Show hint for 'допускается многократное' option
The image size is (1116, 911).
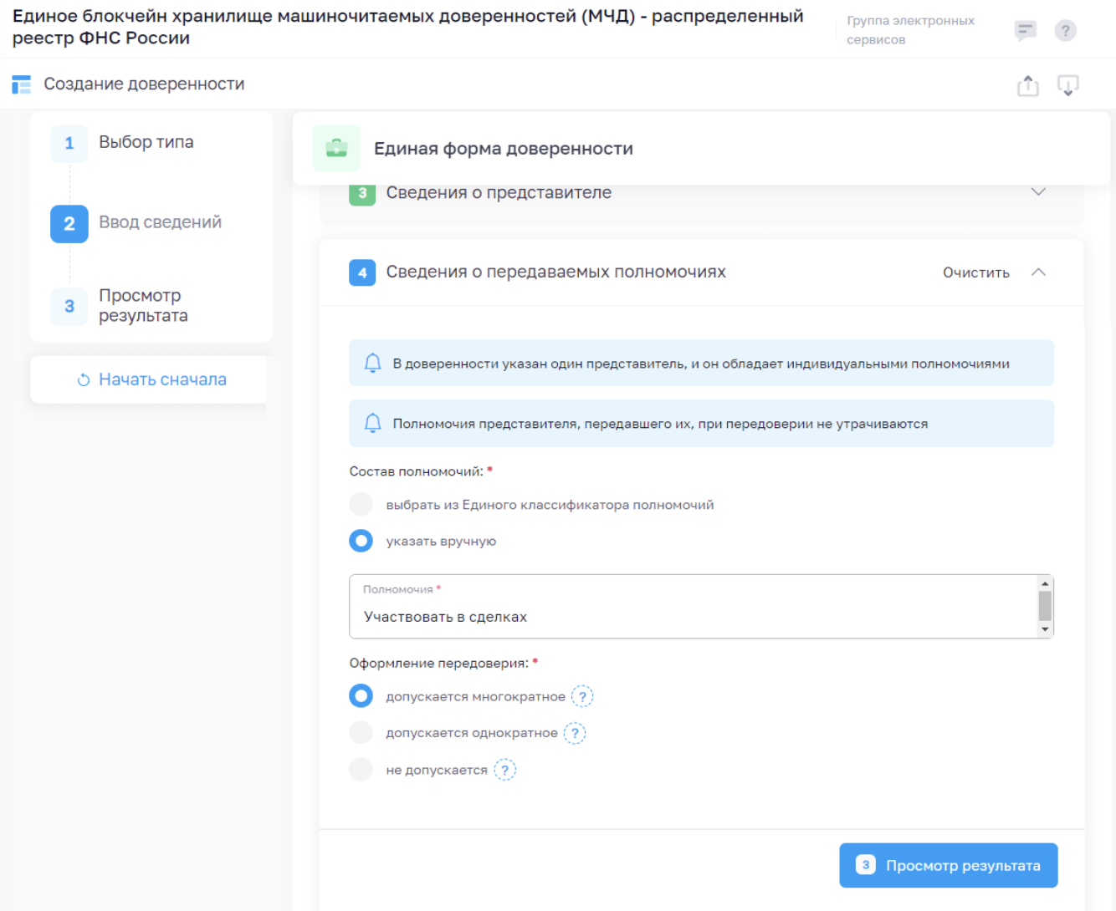(582, 696)
